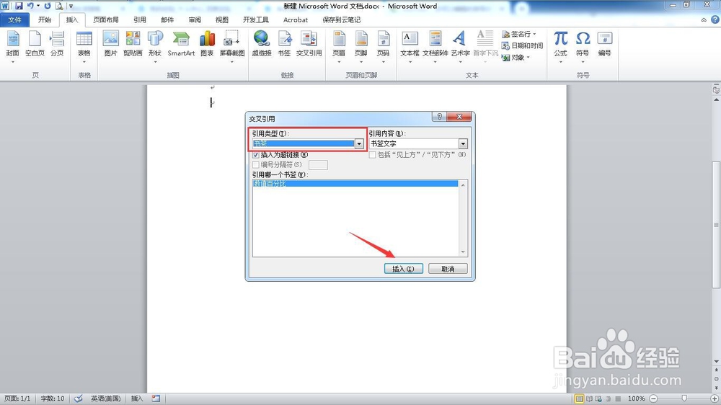Image resolution: width=721 pixels, height=405 pixels.
Task: Click the number separator input field
Action: [x=318, y=165]
